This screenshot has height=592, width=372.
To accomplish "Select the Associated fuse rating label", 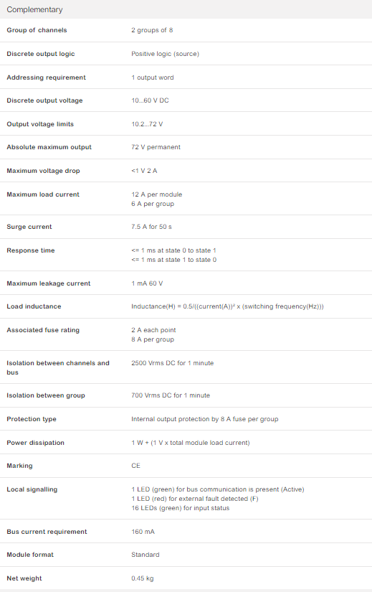I will click(x=43, y=330).
